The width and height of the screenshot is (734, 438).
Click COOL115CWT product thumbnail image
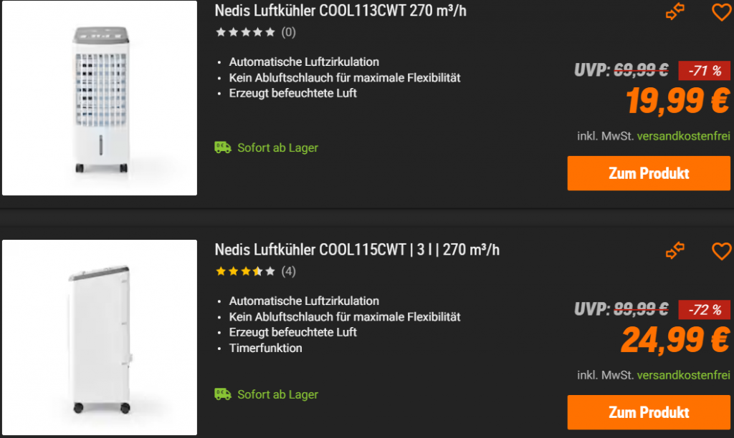100,337
